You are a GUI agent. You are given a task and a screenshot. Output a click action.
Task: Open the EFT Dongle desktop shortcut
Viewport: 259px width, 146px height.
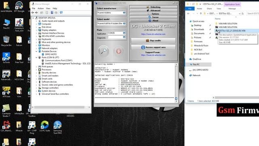(19, 7)
